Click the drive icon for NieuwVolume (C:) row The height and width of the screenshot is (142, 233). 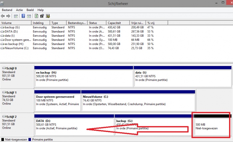(2, 48)
